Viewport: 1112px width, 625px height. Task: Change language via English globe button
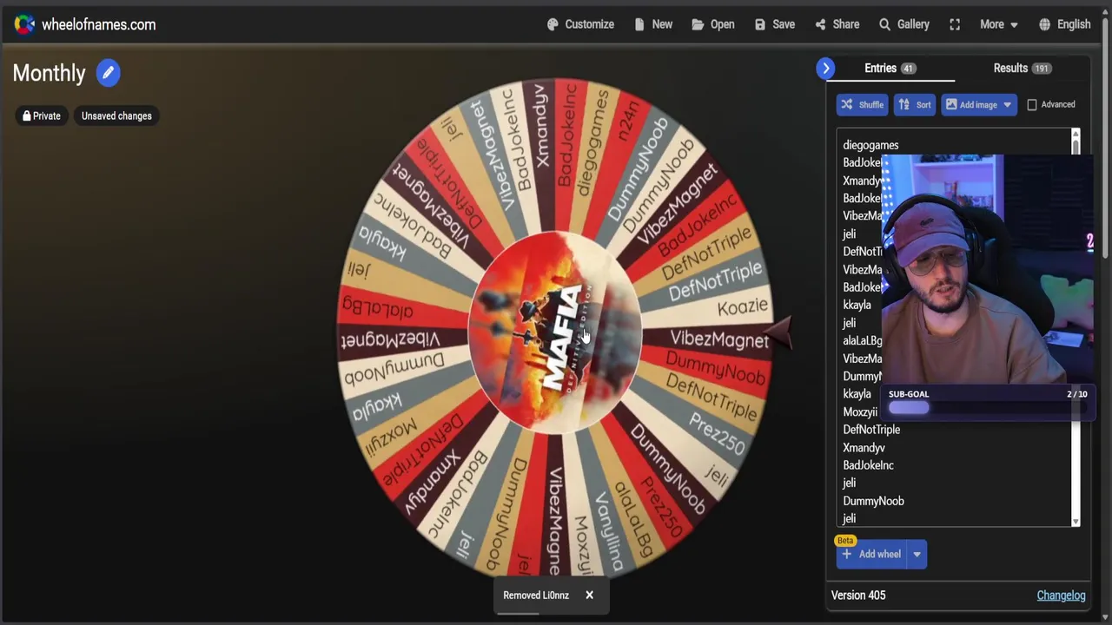pyautogui.click(x=1065, y=24)
